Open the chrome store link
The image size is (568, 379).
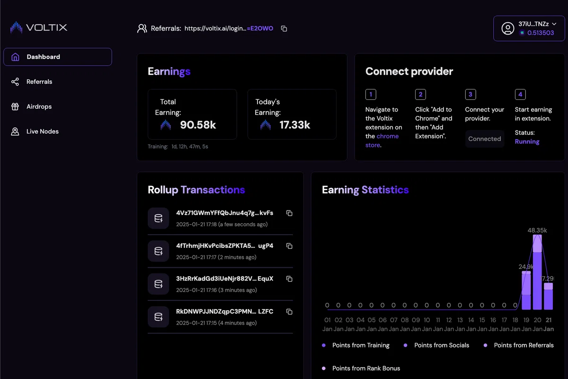coord(382,141)
